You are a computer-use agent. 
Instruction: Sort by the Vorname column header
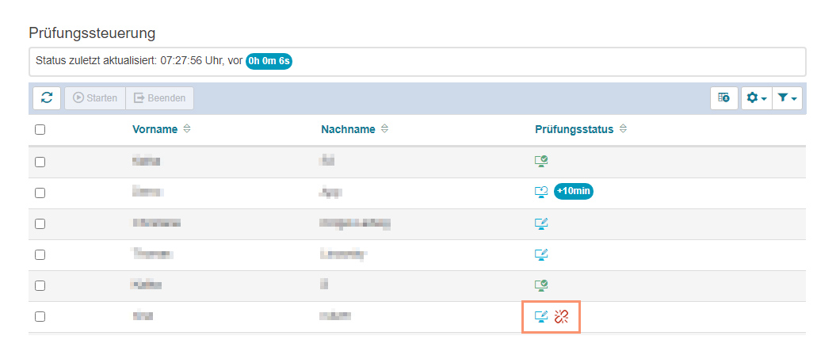[x=155, y=130]
